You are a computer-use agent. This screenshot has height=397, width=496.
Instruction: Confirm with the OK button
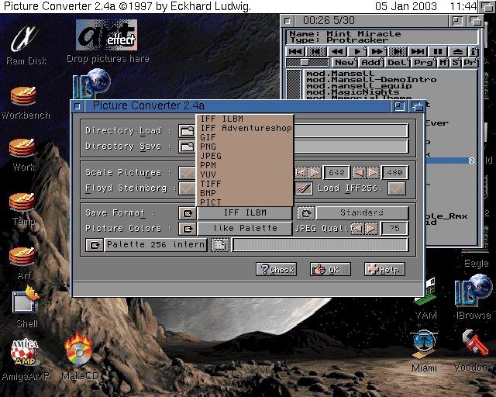click(330, 269)
